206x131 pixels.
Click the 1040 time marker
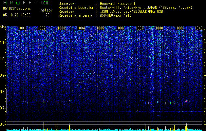[x=198, y=28]
